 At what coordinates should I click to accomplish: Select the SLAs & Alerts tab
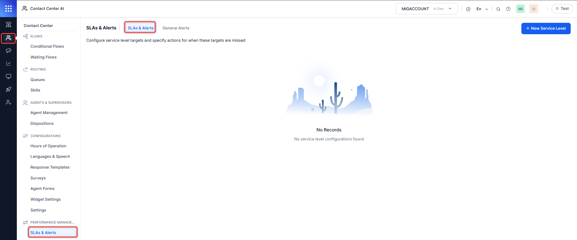[x=140, y=28]
